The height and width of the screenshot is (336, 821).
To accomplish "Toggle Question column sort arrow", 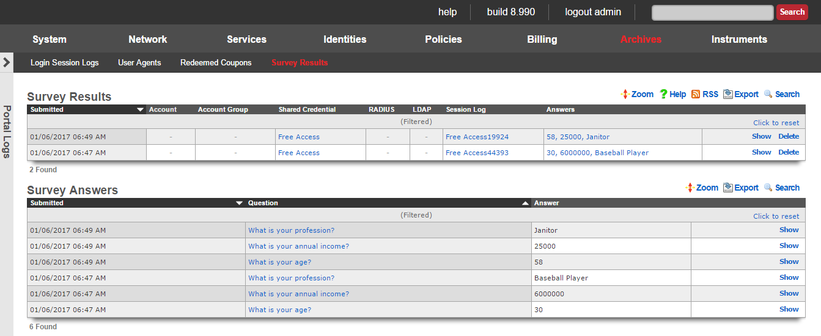I will (525, 203).
